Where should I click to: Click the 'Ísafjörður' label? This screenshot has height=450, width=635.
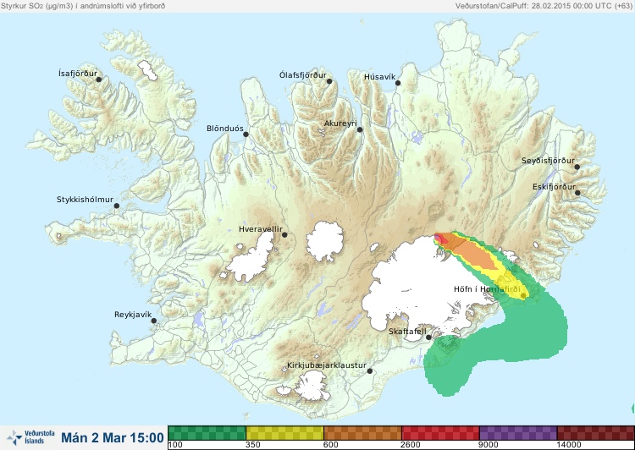pyautogui.click(x=78, y=74)
